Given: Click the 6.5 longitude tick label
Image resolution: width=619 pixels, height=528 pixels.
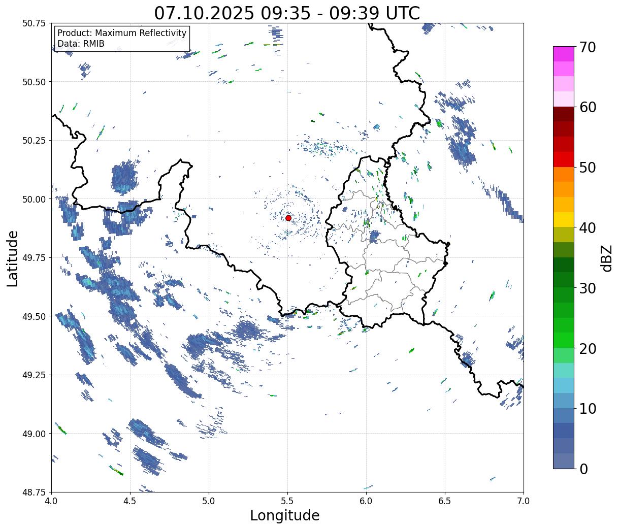Looking at the screenshot, I should tap(445, 501).
